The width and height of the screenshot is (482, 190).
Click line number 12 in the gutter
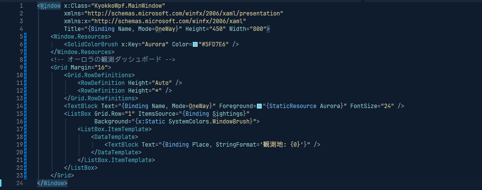point(19,91)
